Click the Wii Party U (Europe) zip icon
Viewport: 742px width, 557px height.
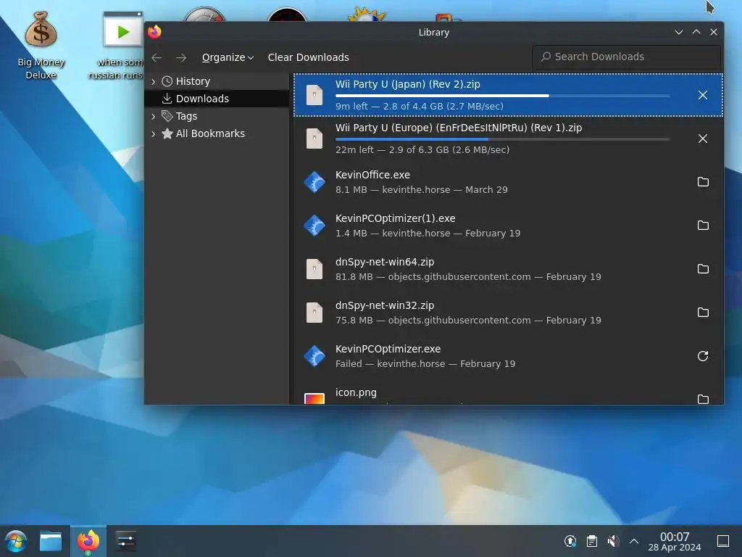tap(314, 139)
